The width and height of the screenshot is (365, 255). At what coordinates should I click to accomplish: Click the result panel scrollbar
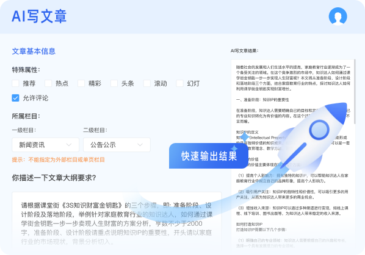[x=355, y=92]
